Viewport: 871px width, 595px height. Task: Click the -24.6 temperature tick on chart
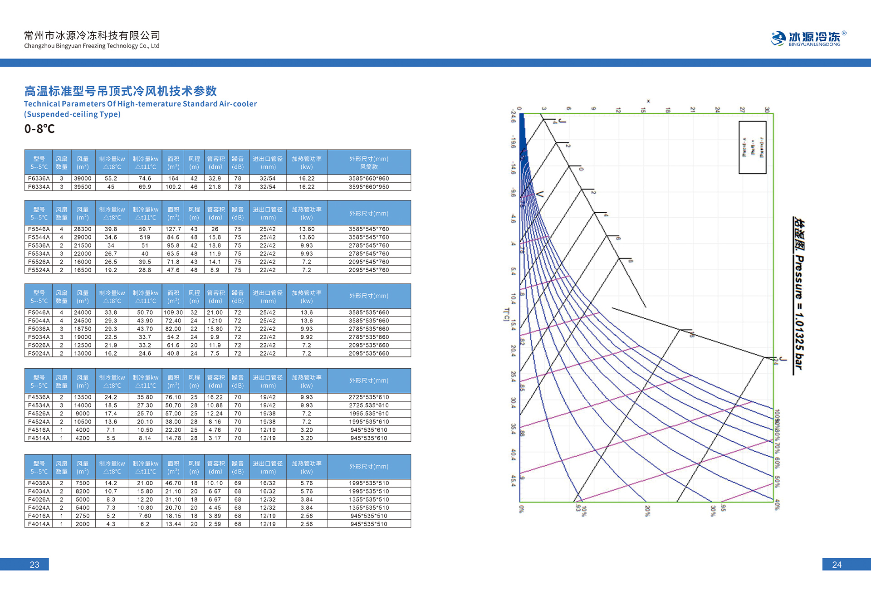pos(513,116)
